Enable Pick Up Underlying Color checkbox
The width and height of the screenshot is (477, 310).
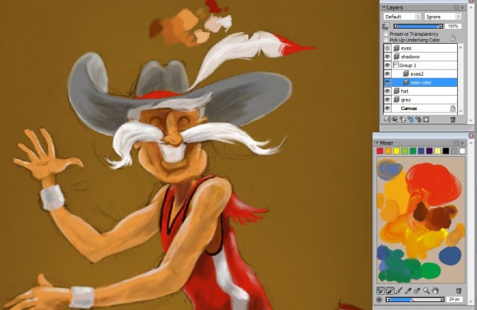click(386, 40)
